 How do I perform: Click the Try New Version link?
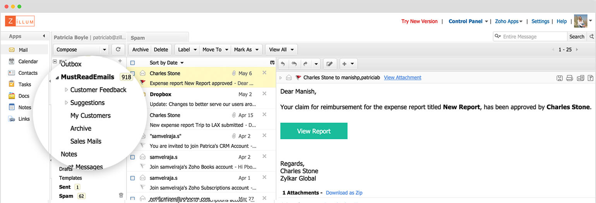click(x=420, y=21)
